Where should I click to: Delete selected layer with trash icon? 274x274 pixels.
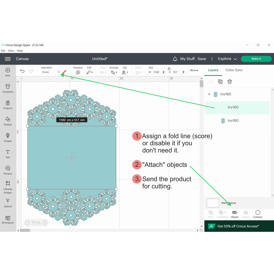230,82
